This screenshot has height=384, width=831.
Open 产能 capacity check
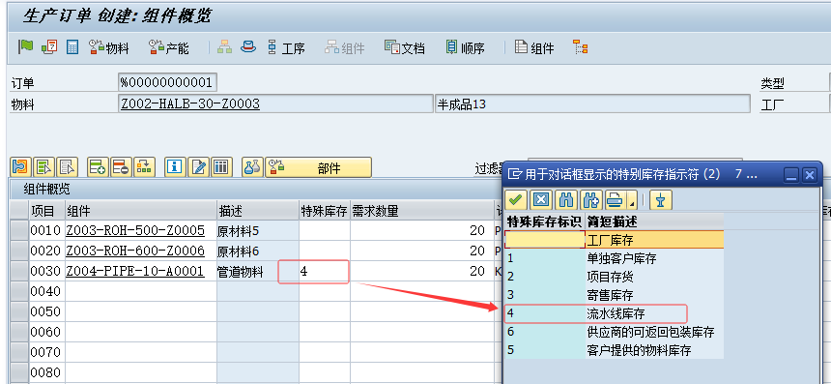click(169, 47)
